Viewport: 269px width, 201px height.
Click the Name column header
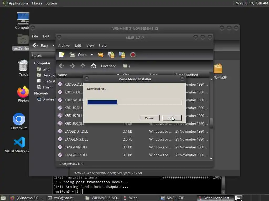pyautogui.click(x=89, y=75)
